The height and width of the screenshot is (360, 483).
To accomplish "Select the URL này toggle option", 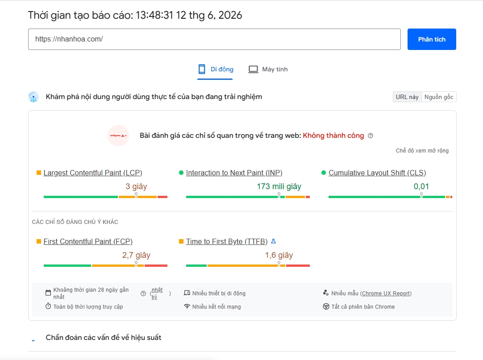I will click(407, 97).
